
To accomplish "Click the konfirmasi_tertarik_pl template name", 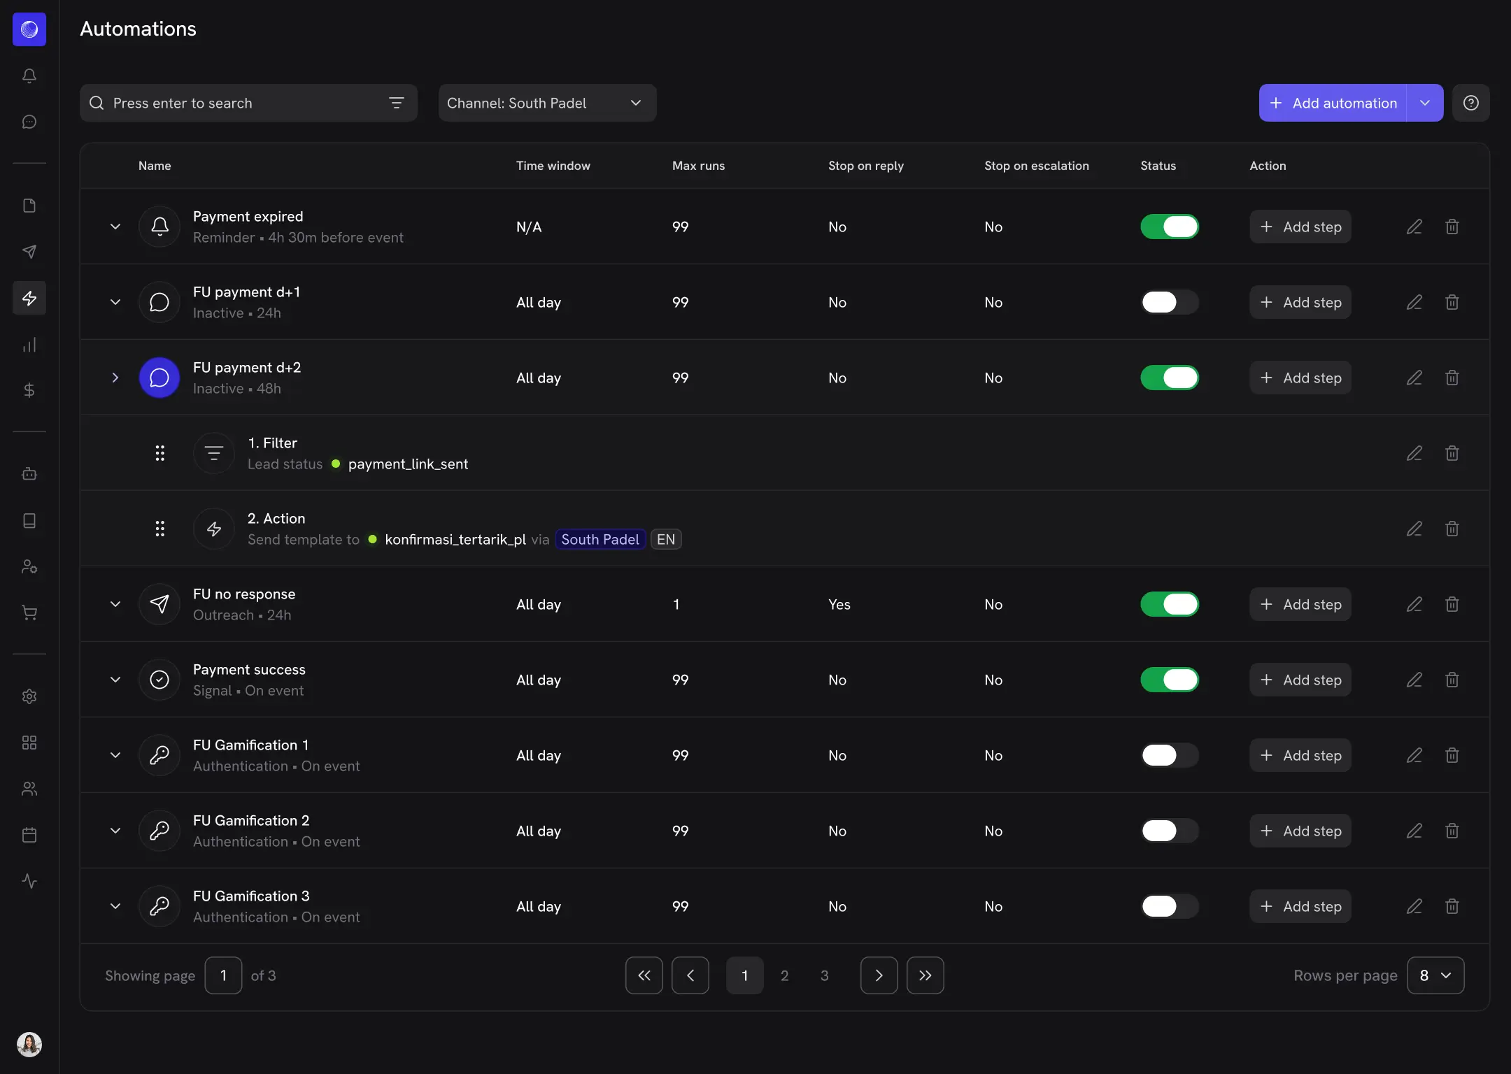I will pyautogui.click(x=455, y=539).
